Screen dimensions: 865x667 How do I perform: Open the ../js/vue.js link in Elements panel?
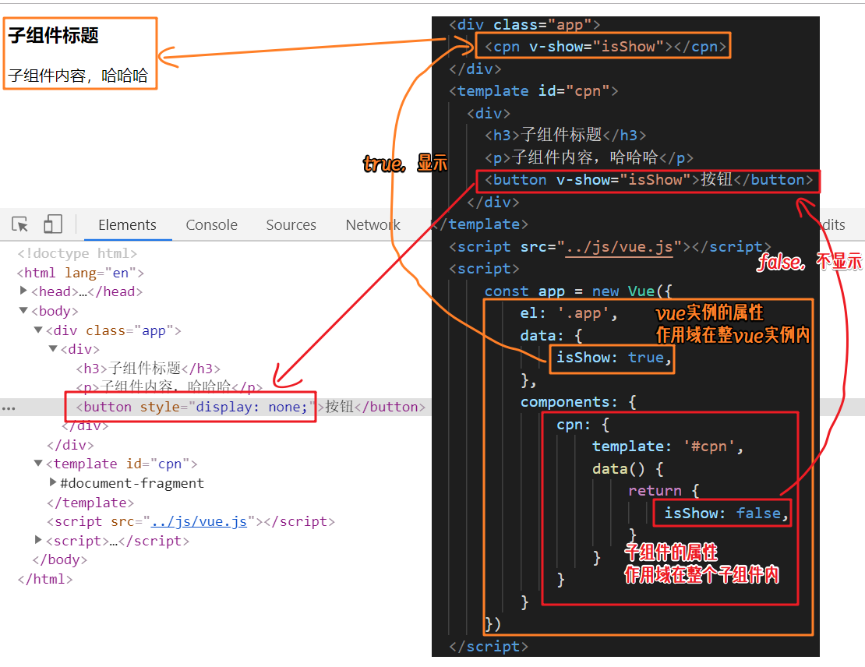[x=199, y=521]
